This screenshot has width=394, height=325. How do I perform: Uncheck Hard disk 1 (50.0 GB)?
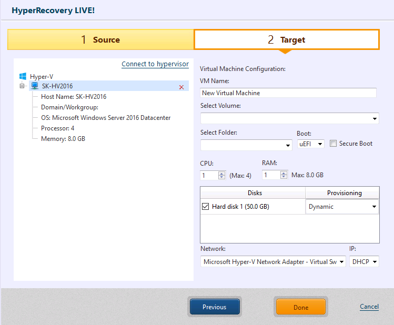click(205, 207)
